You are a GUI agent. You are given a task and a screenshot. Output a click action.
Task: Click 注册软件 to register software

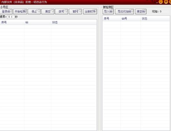90,12
